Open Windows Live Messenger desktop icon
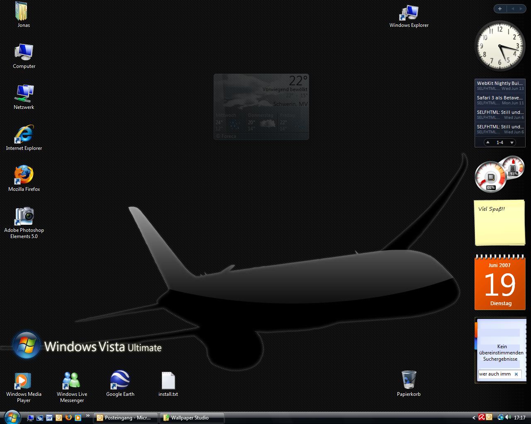 pyautogui.click(x=72, y=380)
